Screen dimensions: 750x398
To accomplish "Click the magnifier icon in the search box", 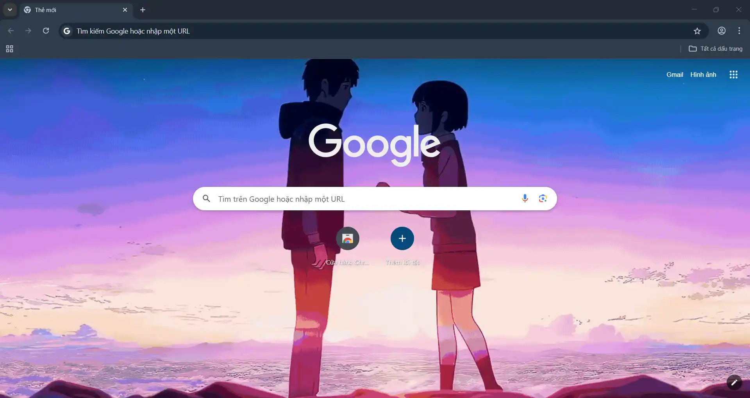I will tap(206, 199).
